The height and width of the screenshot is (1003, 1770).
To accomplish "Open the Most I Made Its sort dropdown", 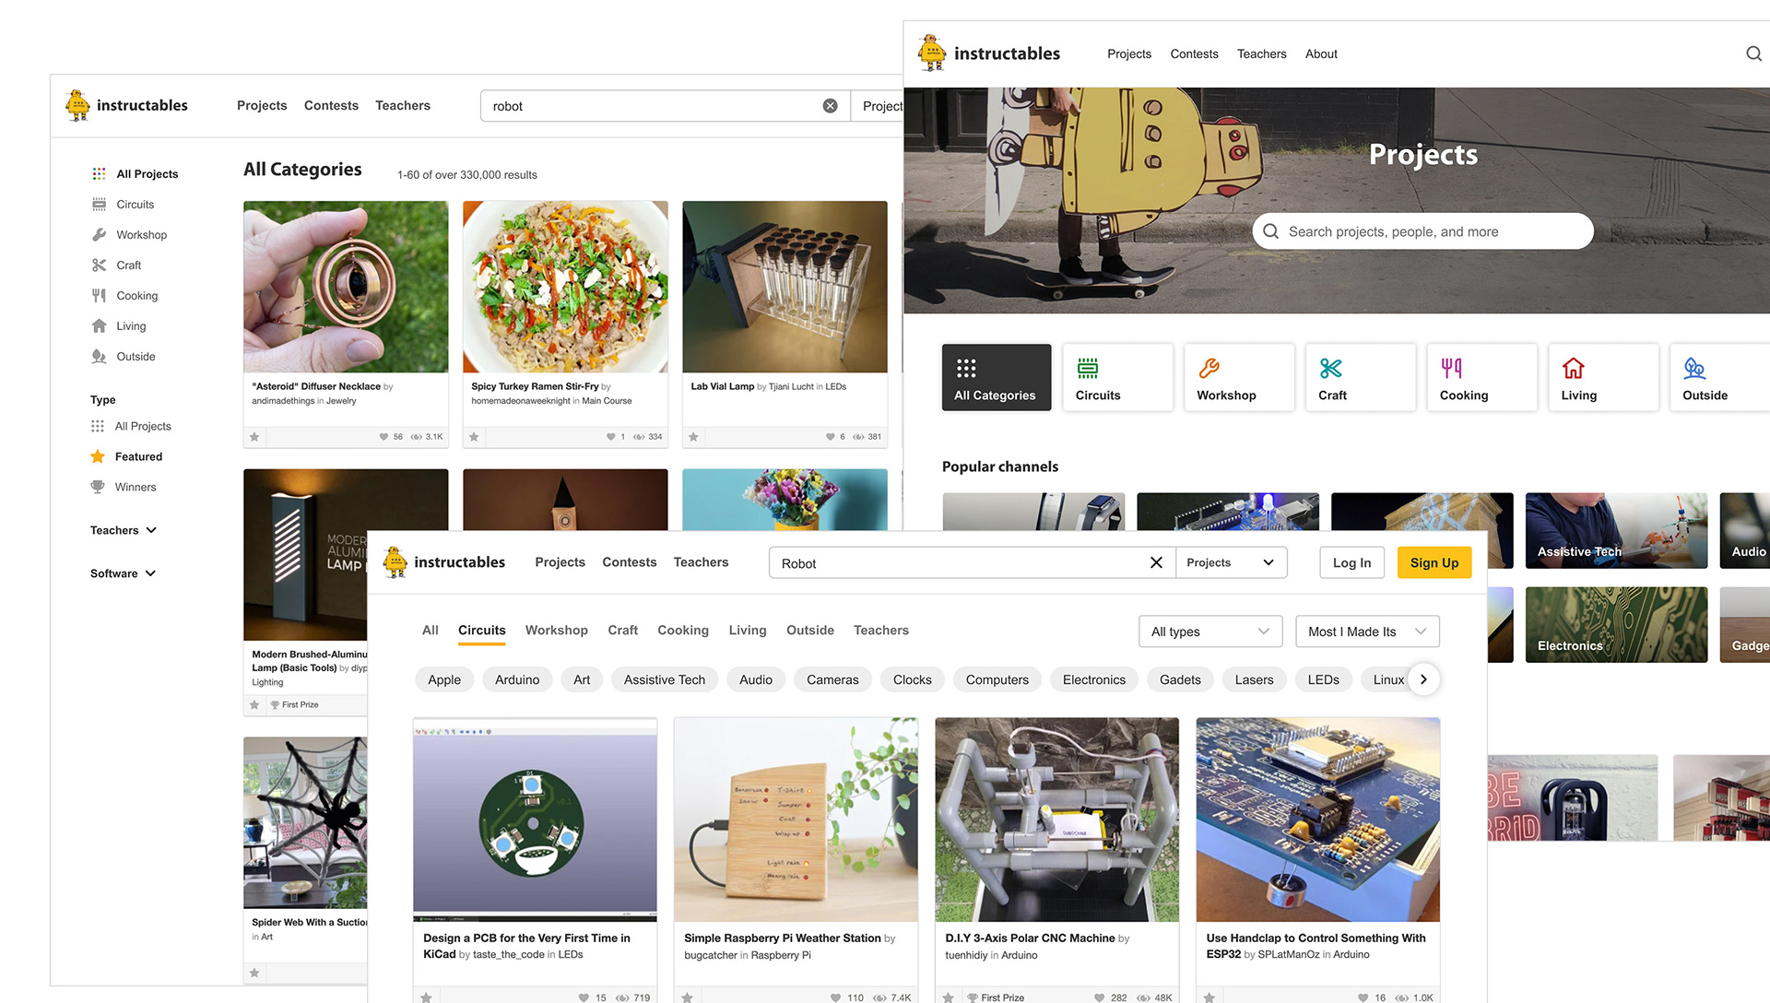I will 1367,631.
